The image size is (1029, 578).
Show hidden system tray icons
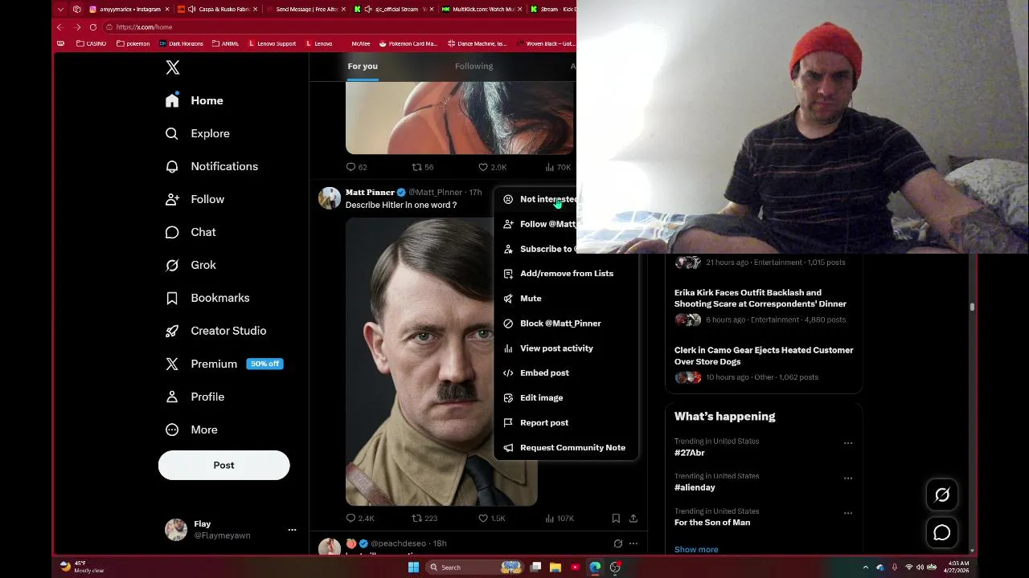(x=866, y=568)
